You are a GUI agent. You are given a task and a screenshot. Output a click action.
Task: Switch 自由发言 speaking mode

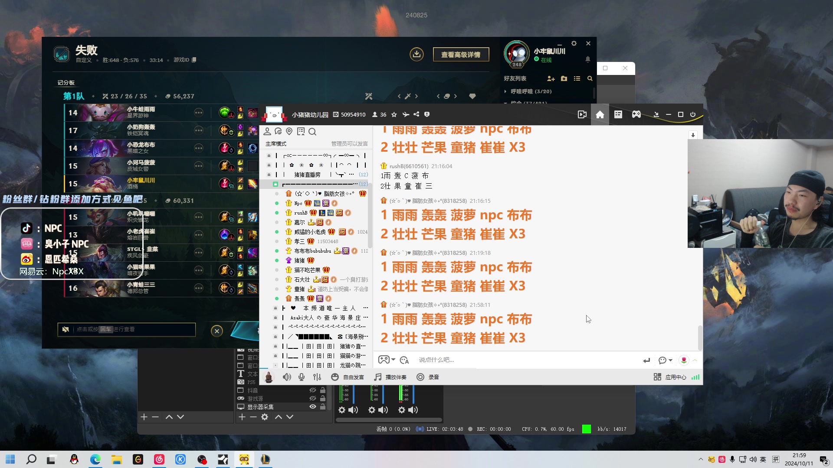[x=348, y=377]
